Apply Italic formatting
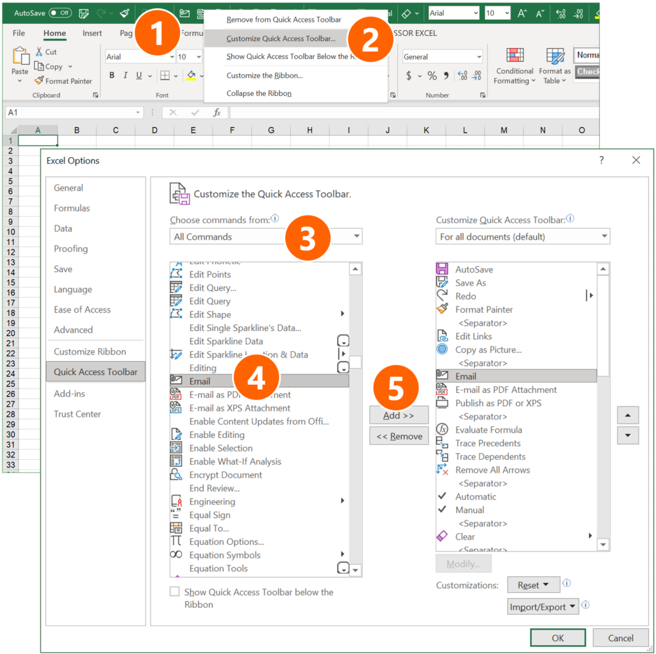 (x=125, y=76)
